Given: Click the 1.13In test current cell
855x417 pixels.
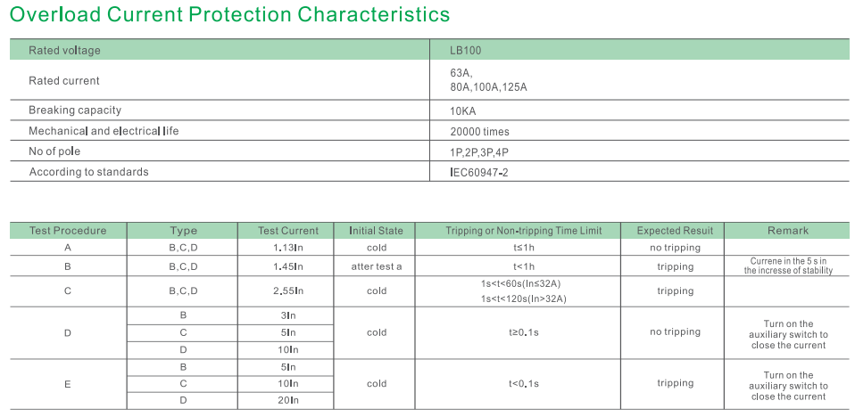Looking at the screenshot, I should pos(288,248).
